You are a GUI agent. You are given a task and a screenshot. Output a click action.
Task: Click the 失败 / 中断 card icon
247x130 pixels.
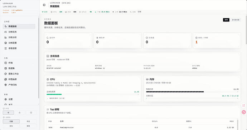click(x=197, y=38)
